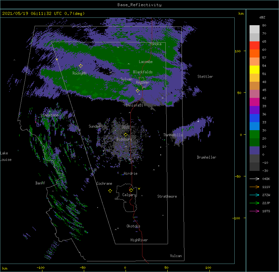Click the Strathmore label
Viewport: 279px width, 272px height.
coord(167,196)
